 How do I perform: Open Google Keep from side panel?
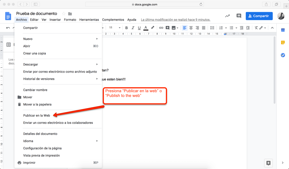point(283,42)
